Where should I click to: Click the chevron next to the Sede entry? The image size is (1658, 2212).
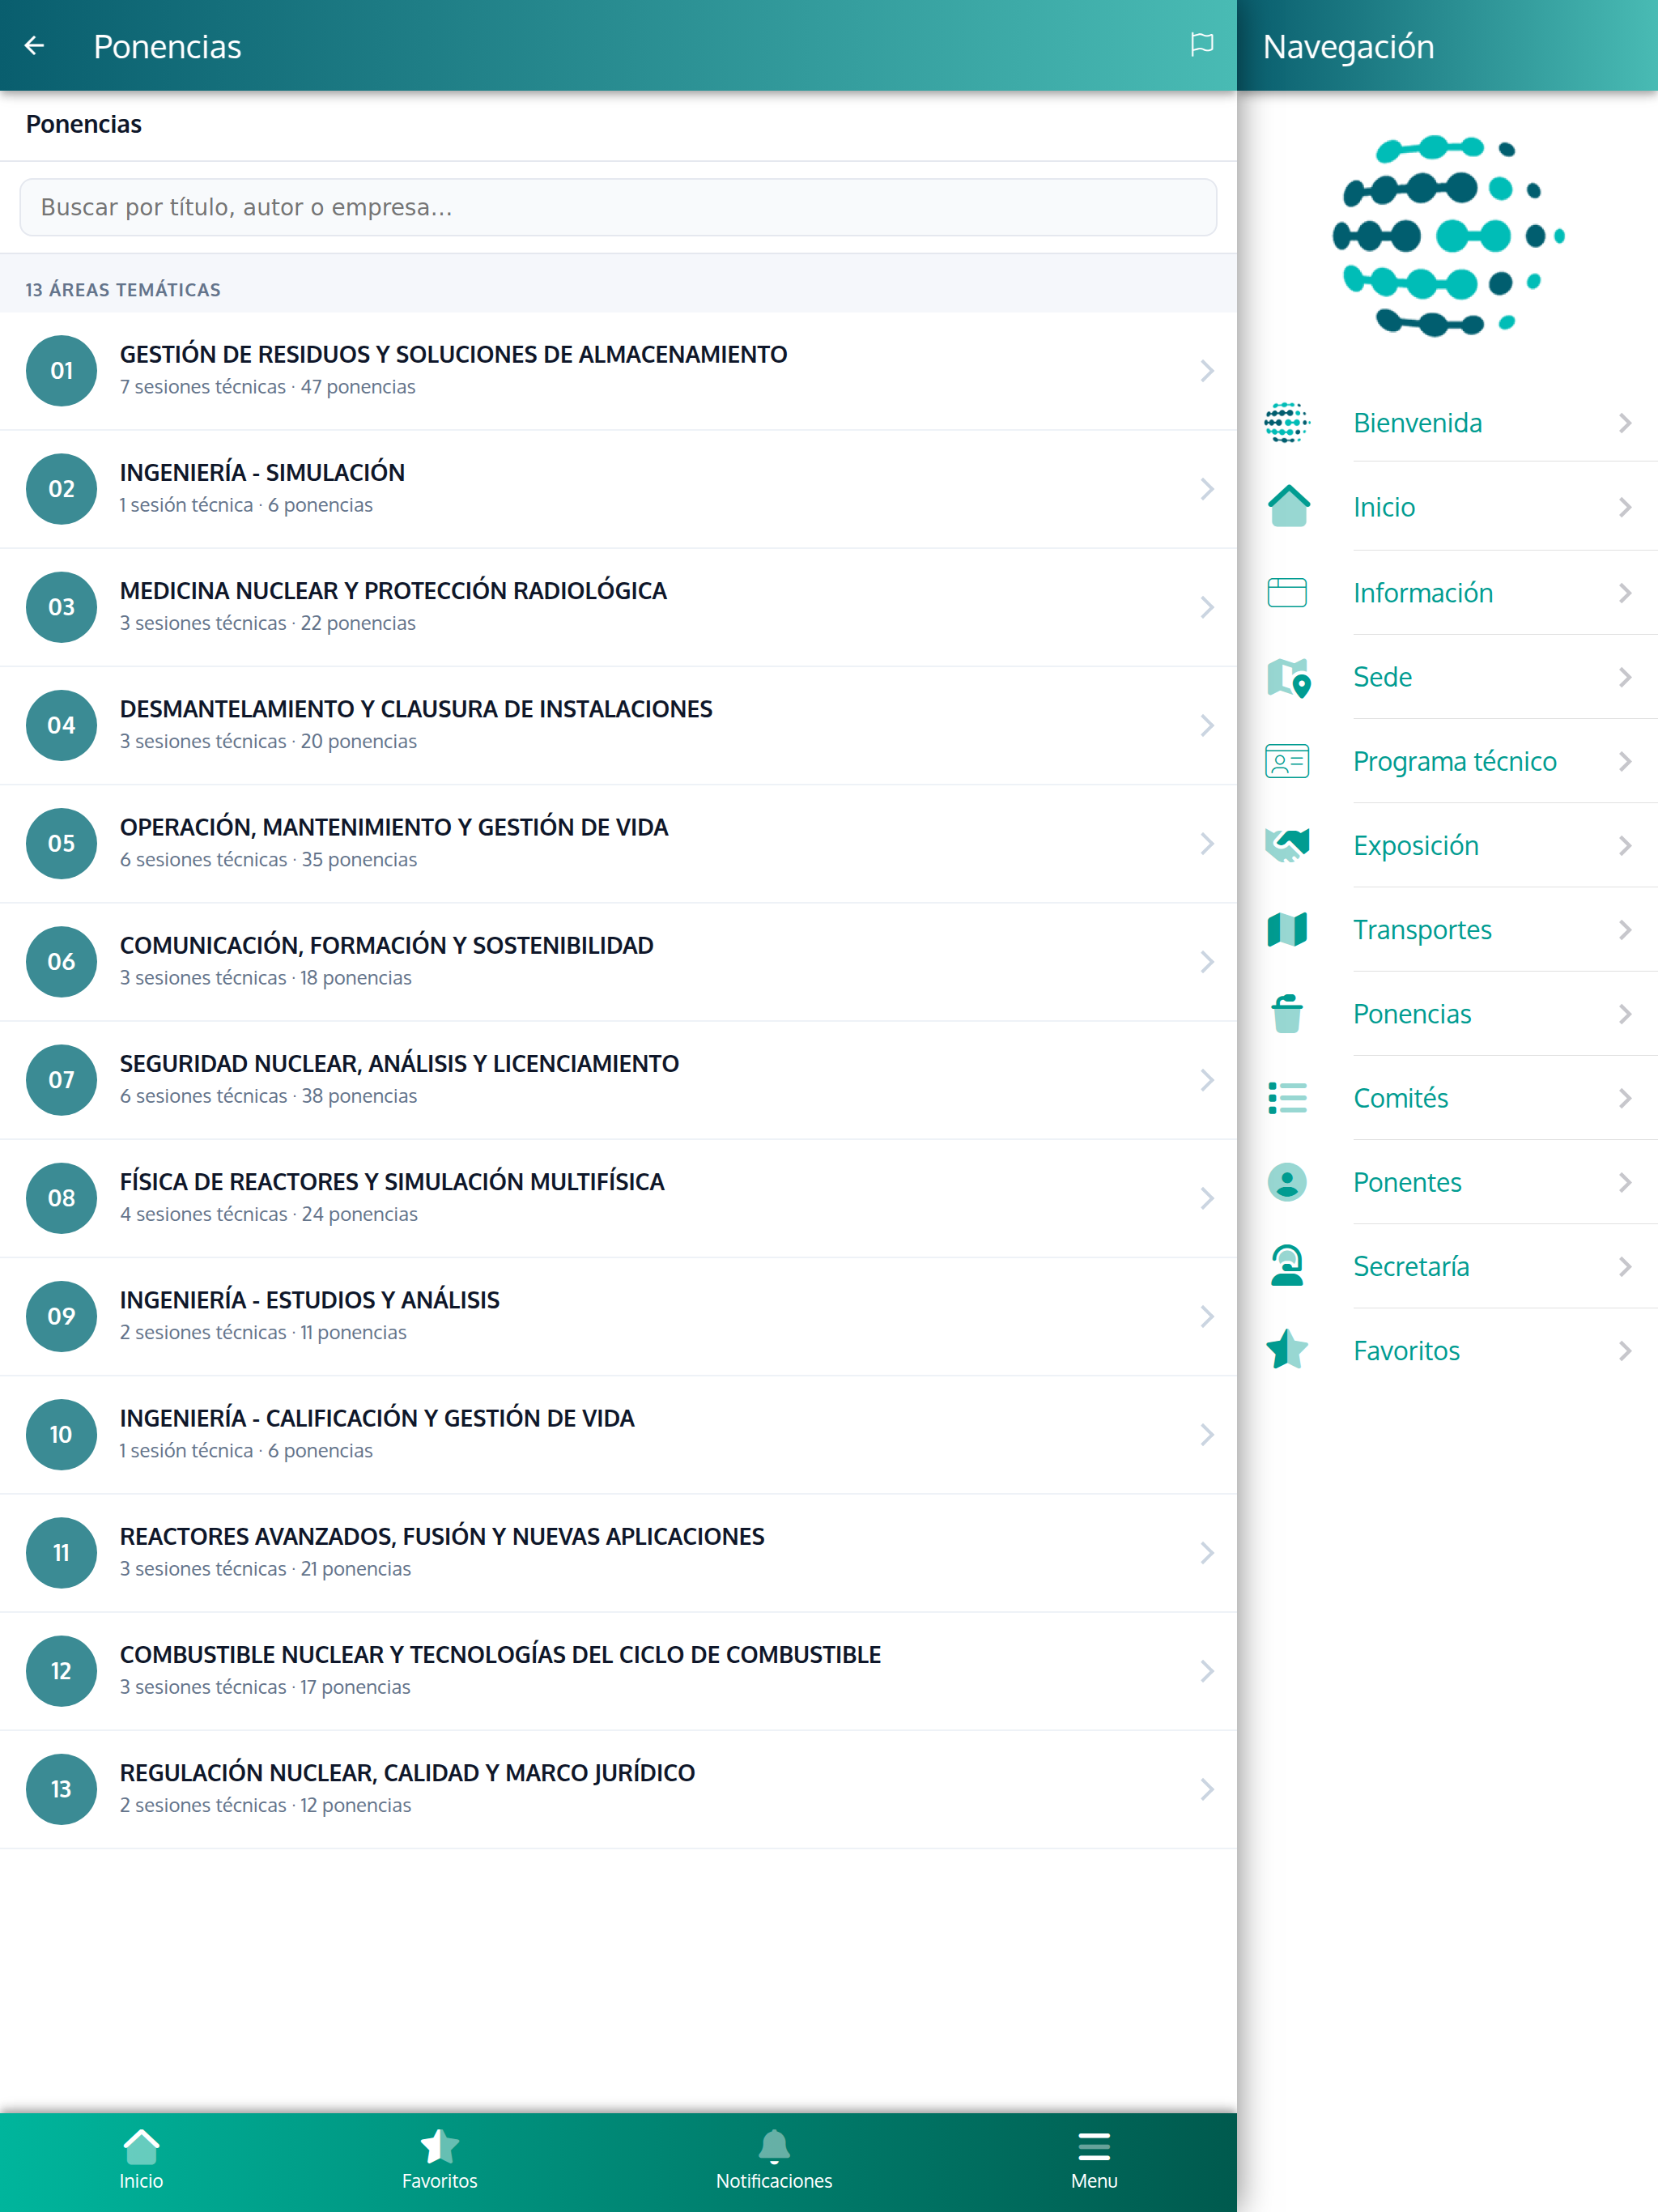click(1625, 677)
